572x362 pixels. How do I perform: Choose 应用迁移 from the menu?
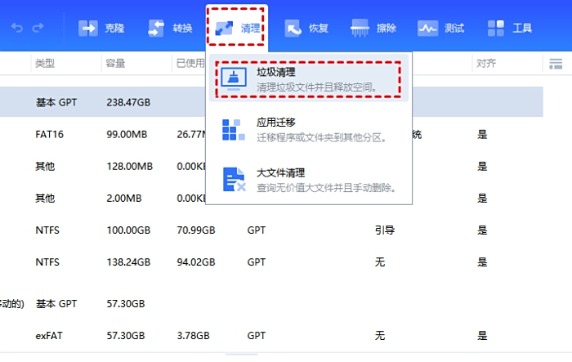(x=309, y=129)
